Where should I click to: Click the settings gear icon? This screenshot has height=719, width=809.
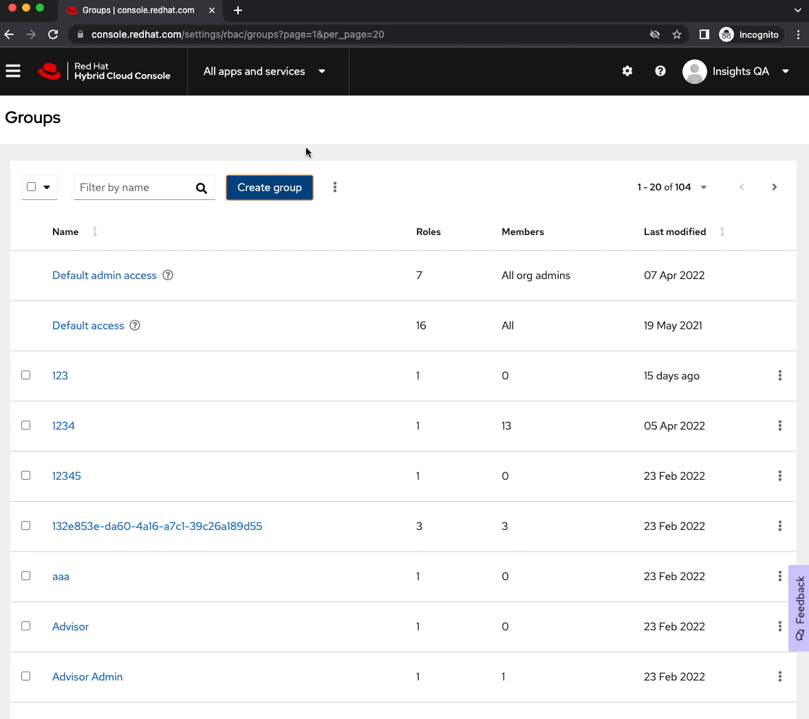coord(627,71)
